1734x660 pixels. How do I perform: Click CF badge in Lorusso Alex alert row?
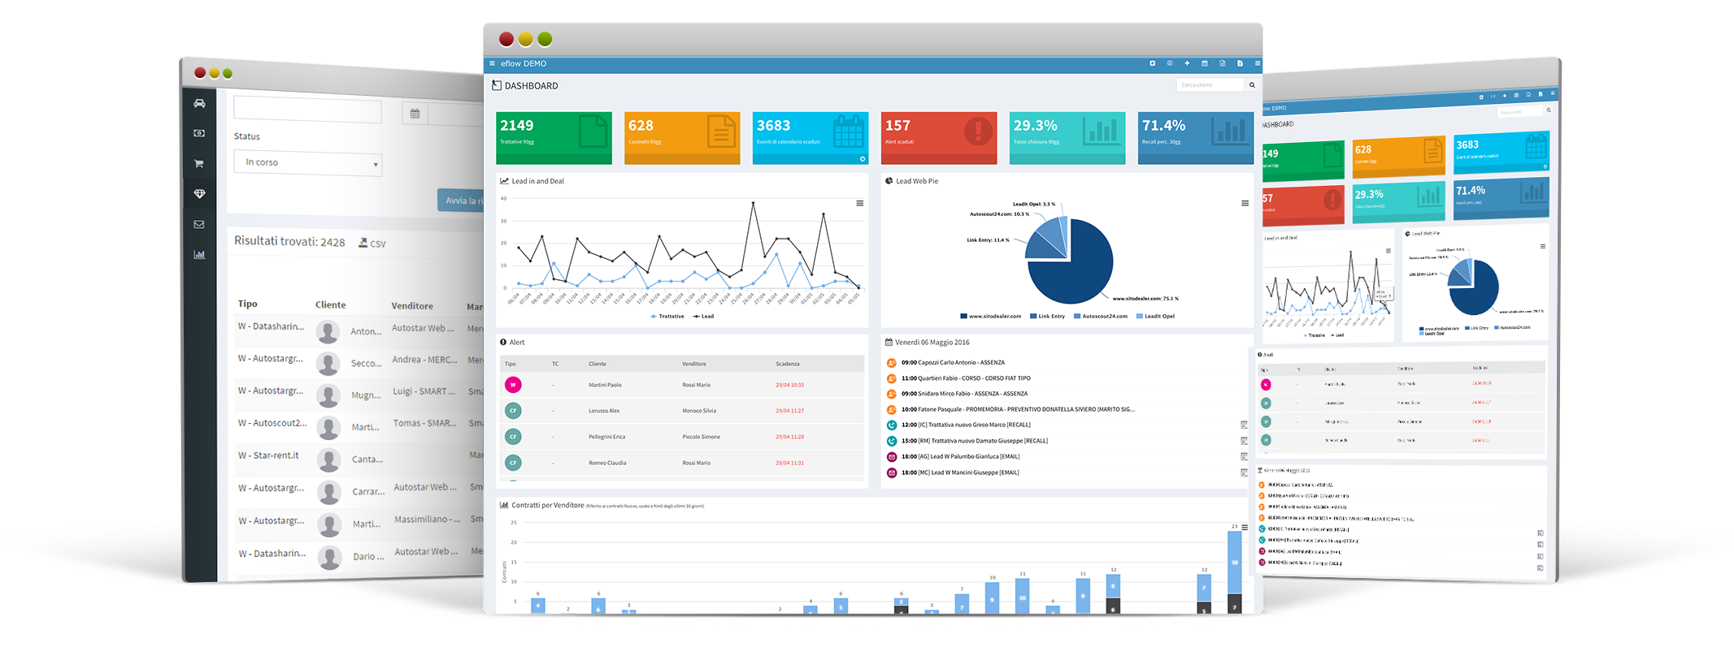513,411
